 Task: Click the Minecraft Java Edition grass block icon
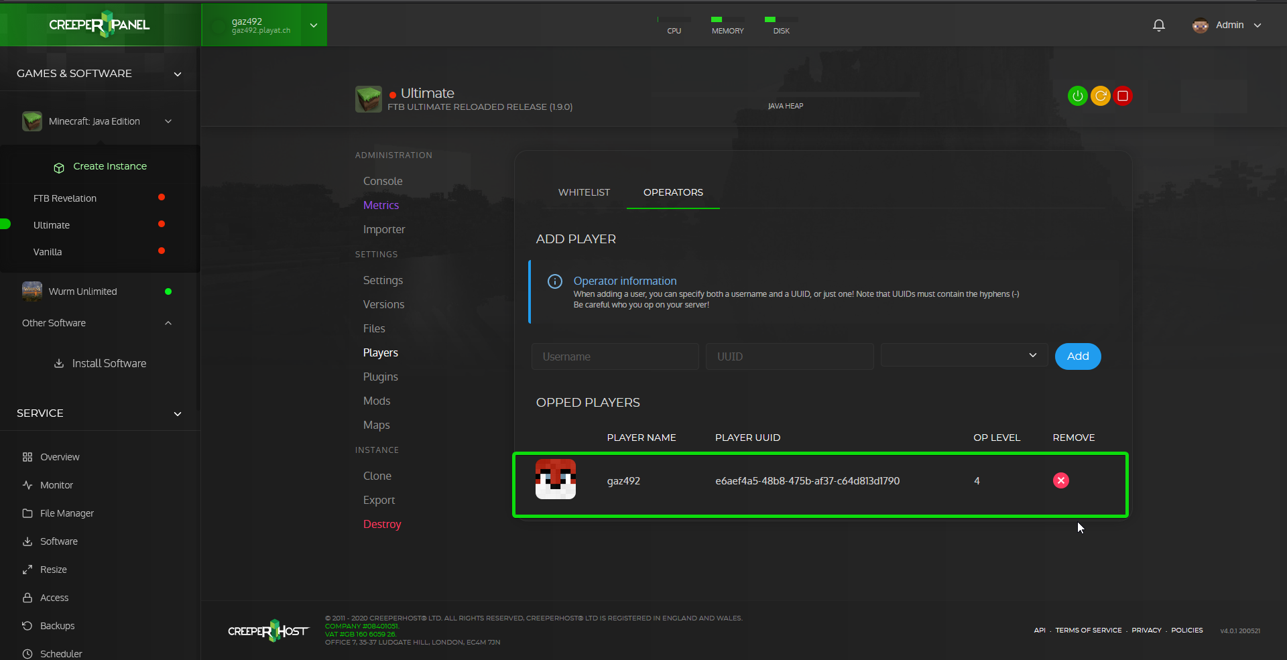[32, 121]
